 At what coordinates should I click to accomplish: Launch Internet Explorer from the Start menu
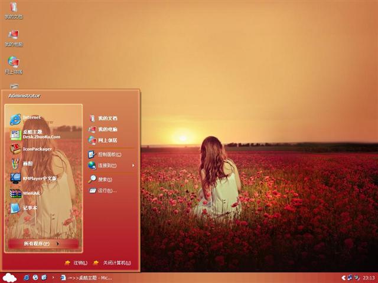click(31, 120)
